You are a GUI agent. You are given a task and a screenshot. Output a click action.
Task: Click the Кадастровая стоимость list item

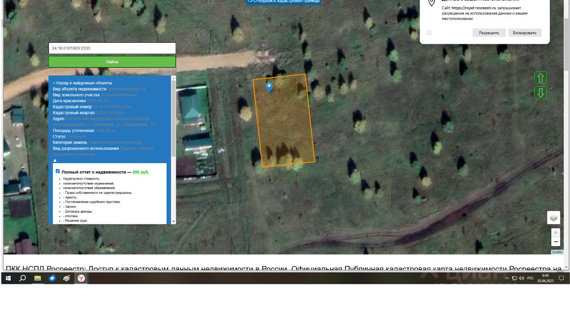click(81, 179)
